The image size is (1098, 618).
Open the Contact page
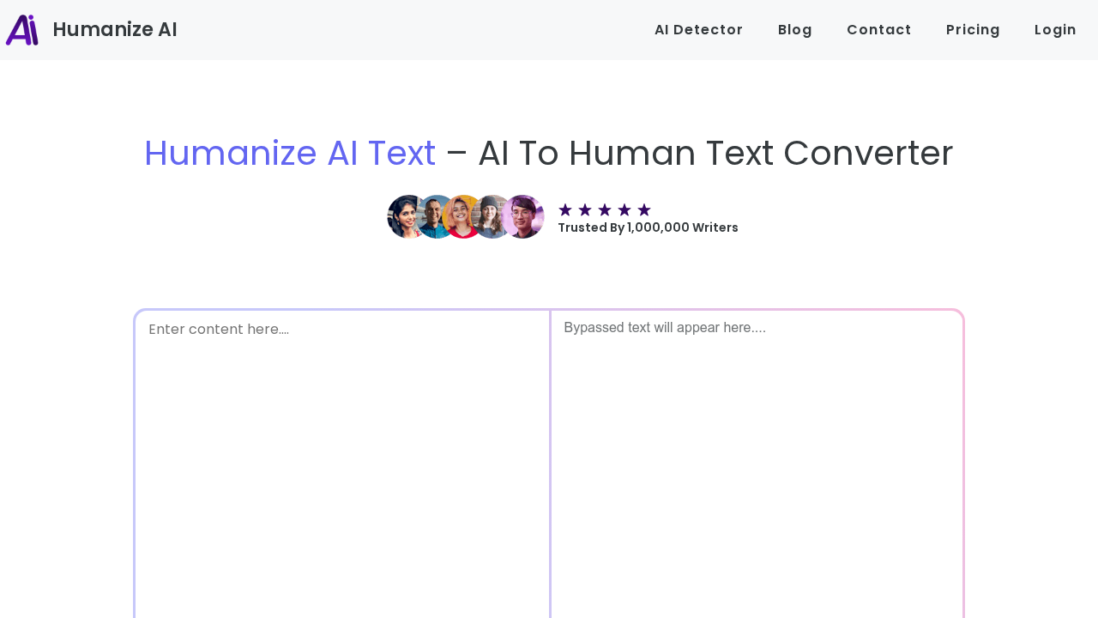[x=879, y=28]
